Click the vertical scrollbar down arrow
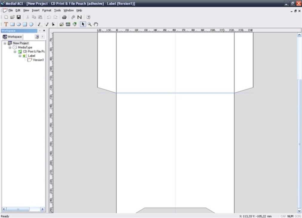This screenshot has width=302, height=218. tap(299, 211)
